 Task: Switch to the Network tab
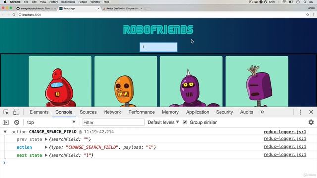pyautogui.click(x=112, y=112)
